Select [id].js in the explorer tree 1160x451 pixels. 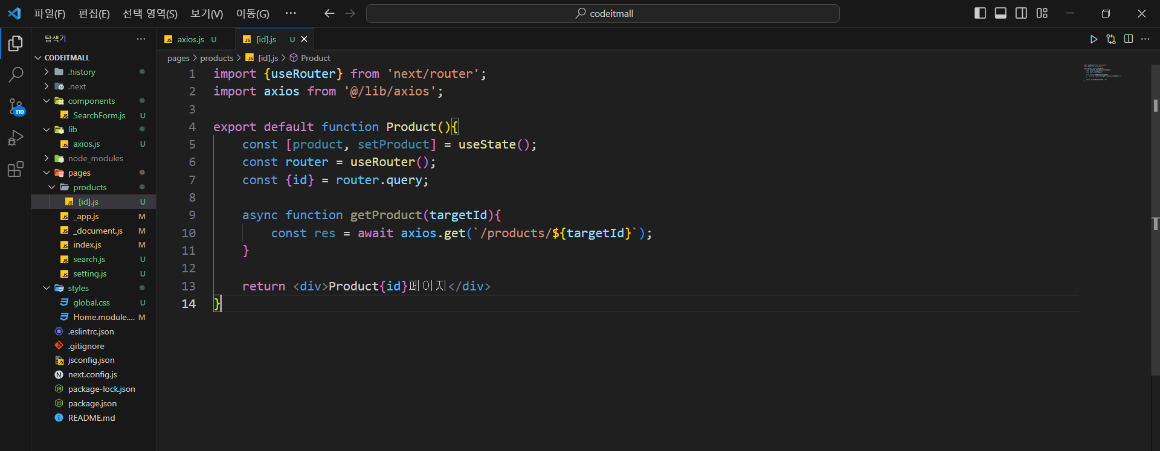94,202
